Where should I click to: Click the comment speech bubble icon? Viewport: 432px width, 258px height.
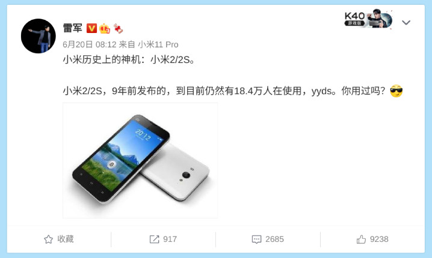point(256,239)
